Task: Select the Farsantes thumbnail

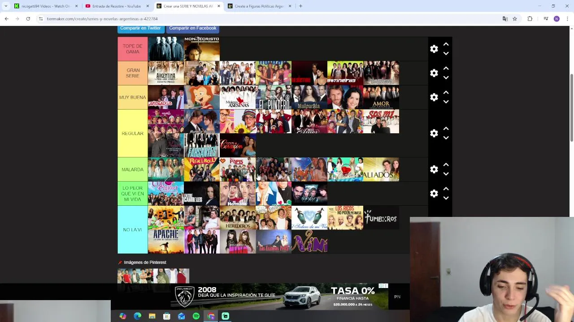Action: [202, 145]
